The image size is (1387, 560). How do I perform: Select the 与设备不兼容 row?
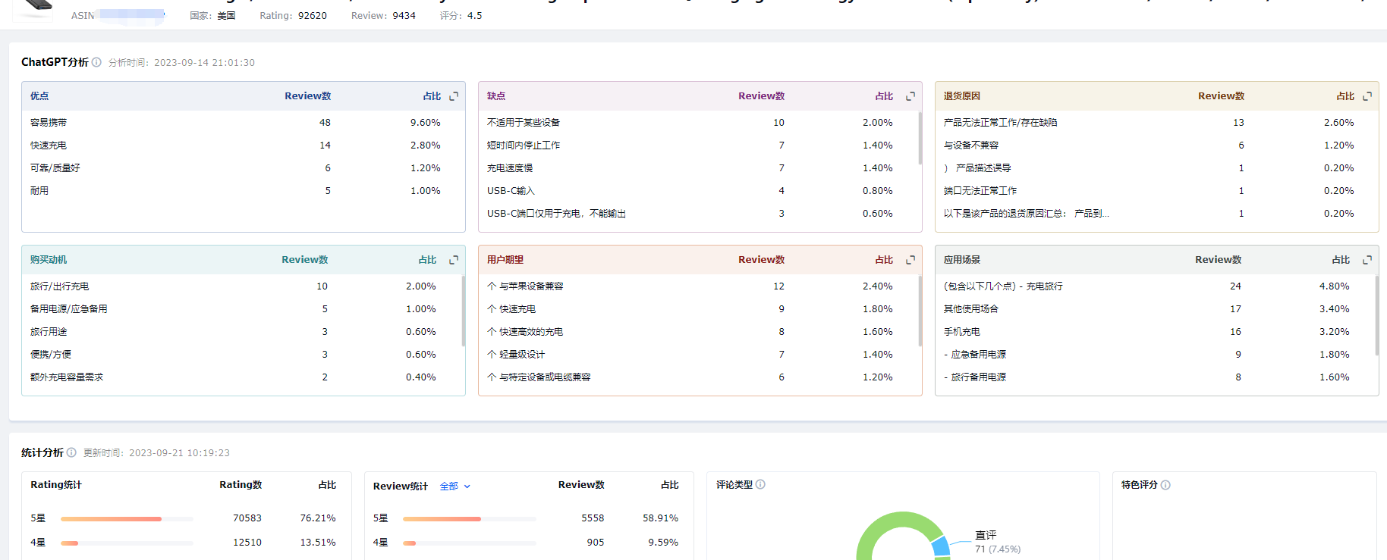(1156, 145)
